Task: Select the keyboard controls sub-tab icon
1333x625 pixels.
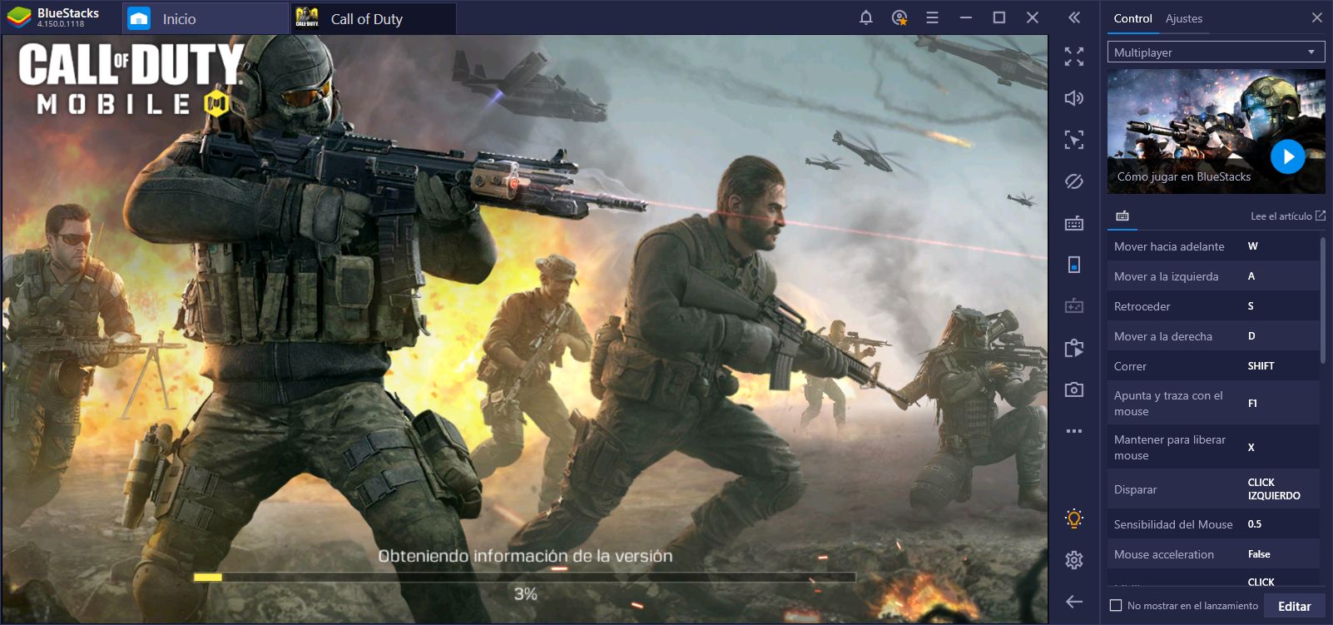Action: [x=1122, y=216]
